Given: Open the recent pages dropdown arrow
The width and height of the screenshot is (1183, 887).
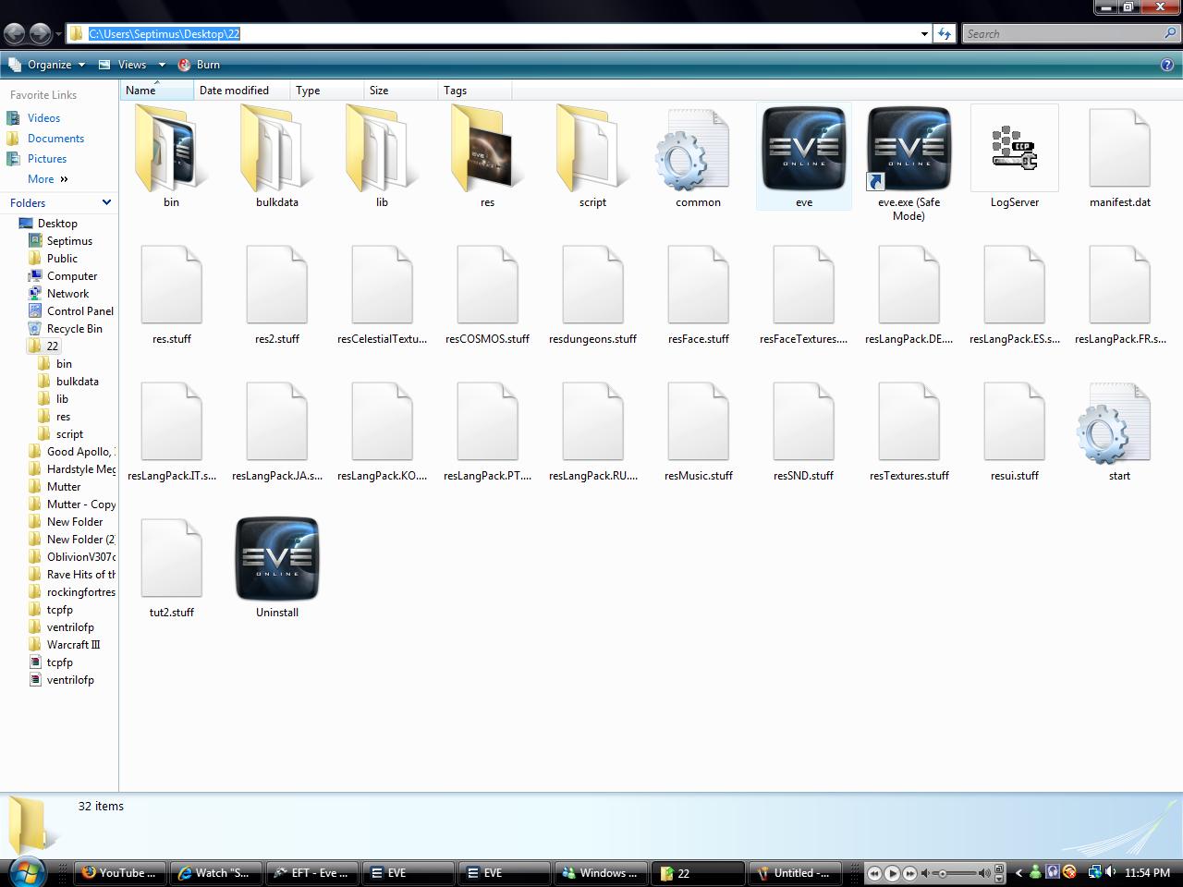Looking at the screenshot, I should pos(58,34).
